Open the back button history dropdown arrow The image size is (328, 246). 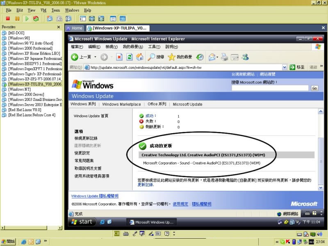[95, 57]
